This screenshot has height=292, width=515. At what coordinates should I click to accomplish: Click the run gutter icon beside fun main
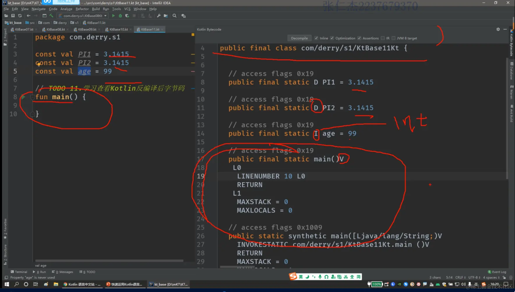[x=23, y=97]
